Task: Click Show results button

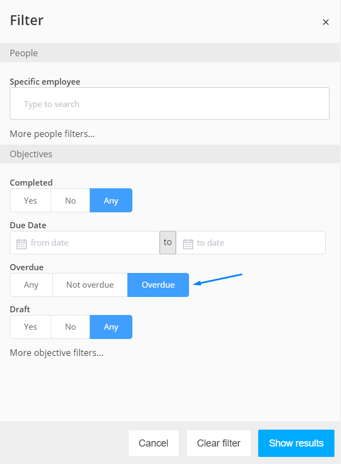Action: coord(296,443)
